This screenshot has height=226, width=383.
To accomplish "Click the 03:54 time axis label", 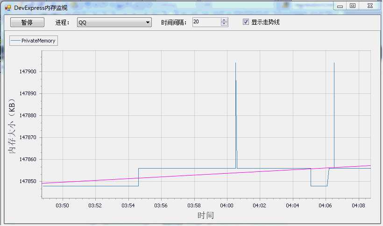I will click(x=128, y=205).
